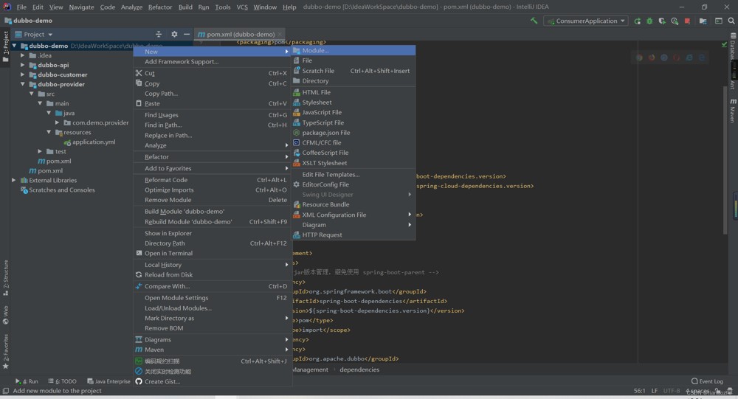The width and height of the screenshot is (738, 399).
Task: Click the collapse-all icon in Project panel
Action: pos(159,34)
